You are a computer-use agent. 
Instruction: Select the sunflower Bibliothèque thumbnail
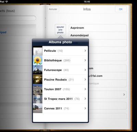click(x=38, y=60)
